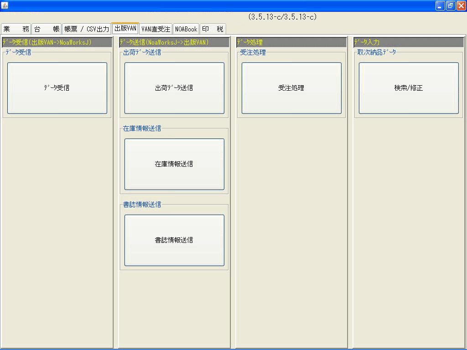467x350 pixels.
Task: Select the 帳票 / CSV出力 tab
Action: 87,28
